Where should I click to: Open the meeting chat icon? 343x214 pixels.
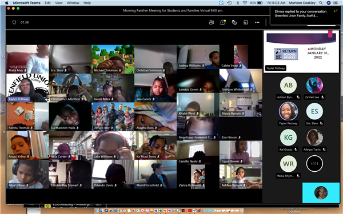(223, 22)
